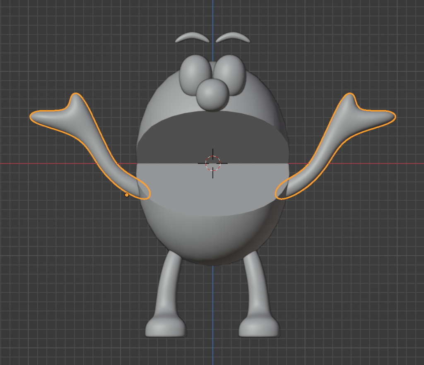Pick the round nose sphere
424x365 pixels.
tap(212, 95)
